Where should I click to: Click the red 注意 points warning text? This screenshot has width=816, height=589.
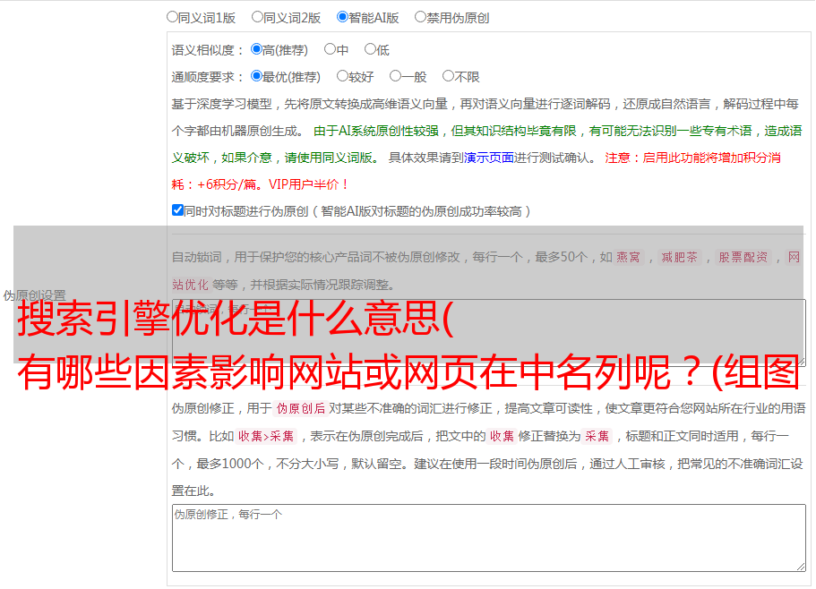pos(477,171)
